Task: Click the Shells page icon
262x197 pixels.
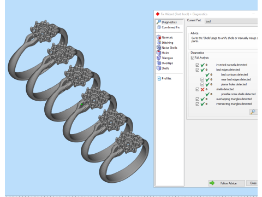Action: point(159,68)
